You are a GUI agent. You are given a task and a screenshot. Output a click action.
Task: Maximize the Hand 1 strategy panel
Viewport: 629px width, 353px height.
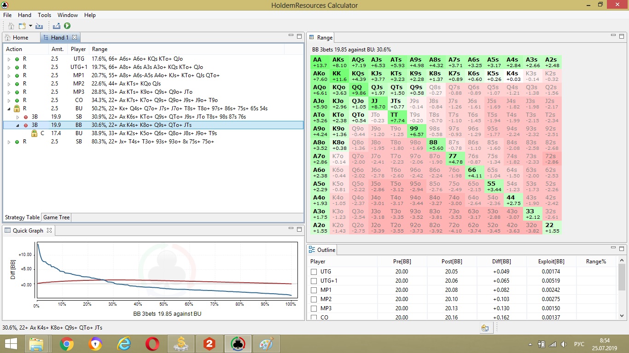click(x=299, y=36)
